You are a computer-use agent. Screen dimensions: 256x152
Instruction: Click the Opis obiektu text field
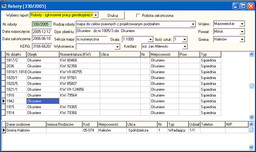point(135,31)
